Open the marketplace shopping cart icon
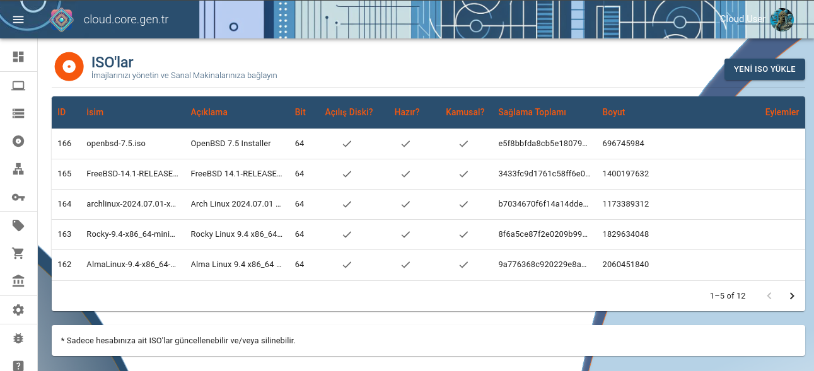814x371 pixels. coord(18,253)
